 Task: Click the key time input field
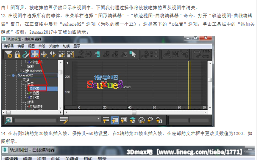point(178,121)
